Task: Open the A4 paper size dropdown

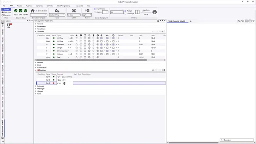Action: click(x=117, y=12)
